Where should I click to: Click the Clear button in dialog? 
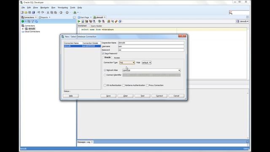click(x=125, y=96)
